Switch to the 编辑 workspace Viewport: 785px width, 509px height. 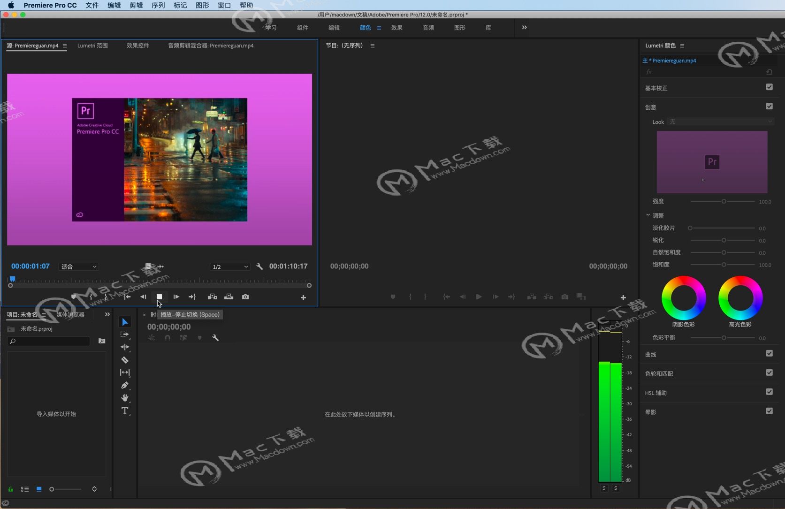coord(334,28)
